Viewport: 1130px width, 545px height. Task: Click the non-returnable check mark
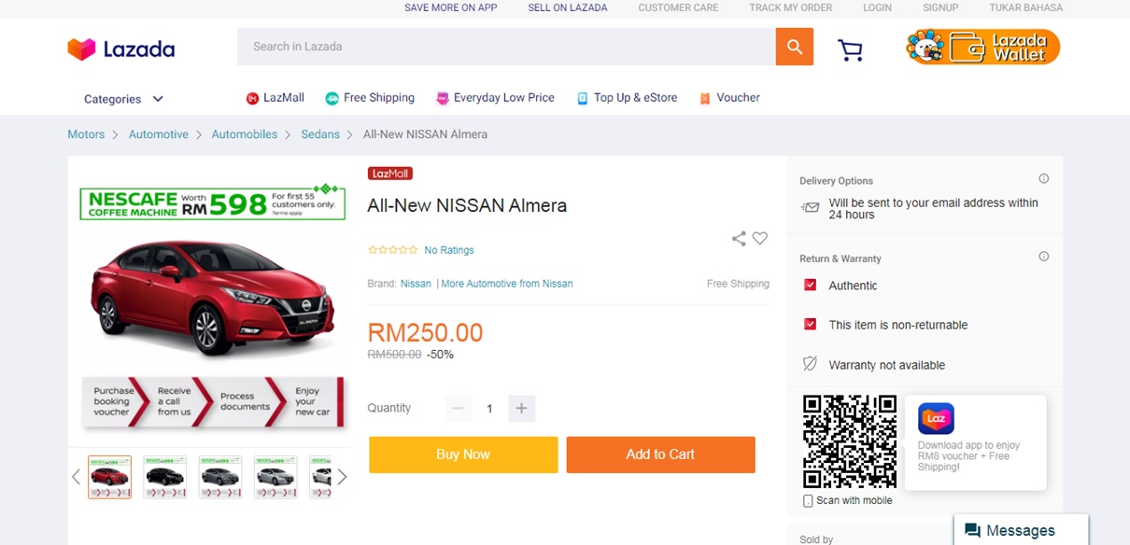810,324
